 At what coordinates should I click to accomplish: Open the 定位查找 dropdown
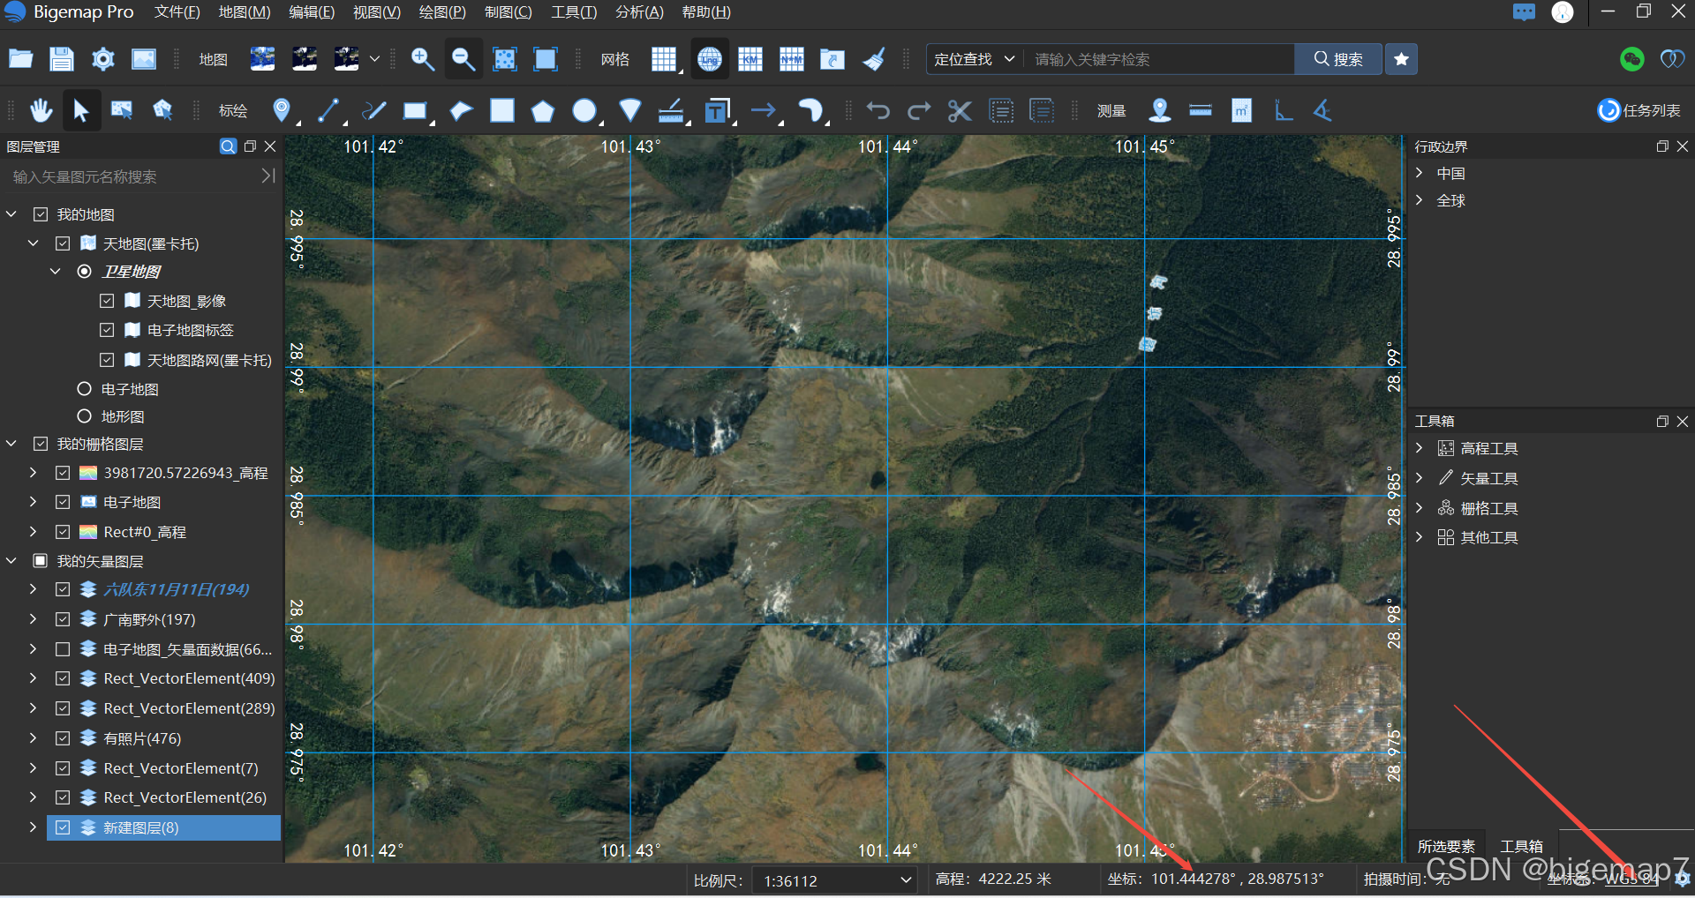click(x=975, y=59)
